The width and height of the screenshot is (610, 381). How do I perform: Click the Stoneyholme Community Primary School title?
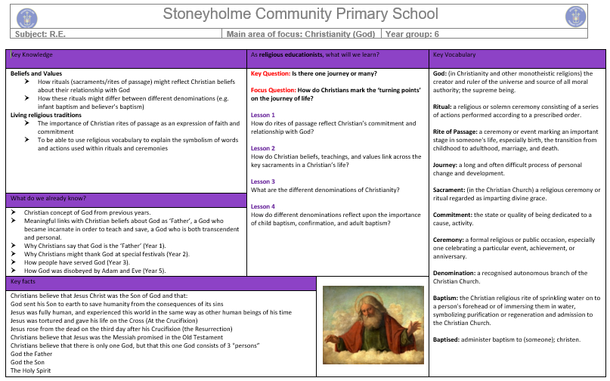300,14
